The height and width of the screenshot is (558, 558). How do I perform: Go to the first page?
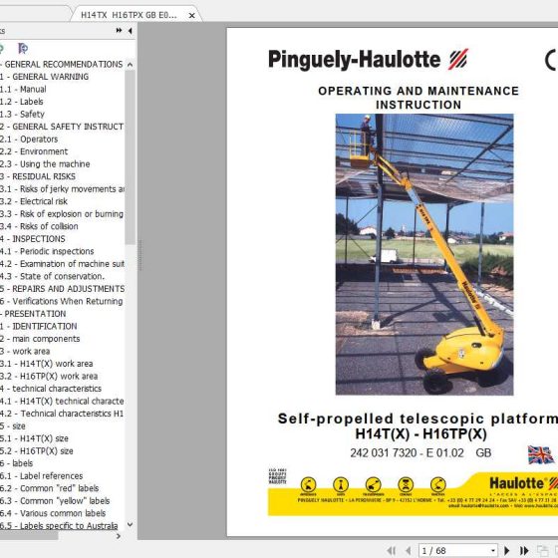pyautogui.click(x=391, y=550)
